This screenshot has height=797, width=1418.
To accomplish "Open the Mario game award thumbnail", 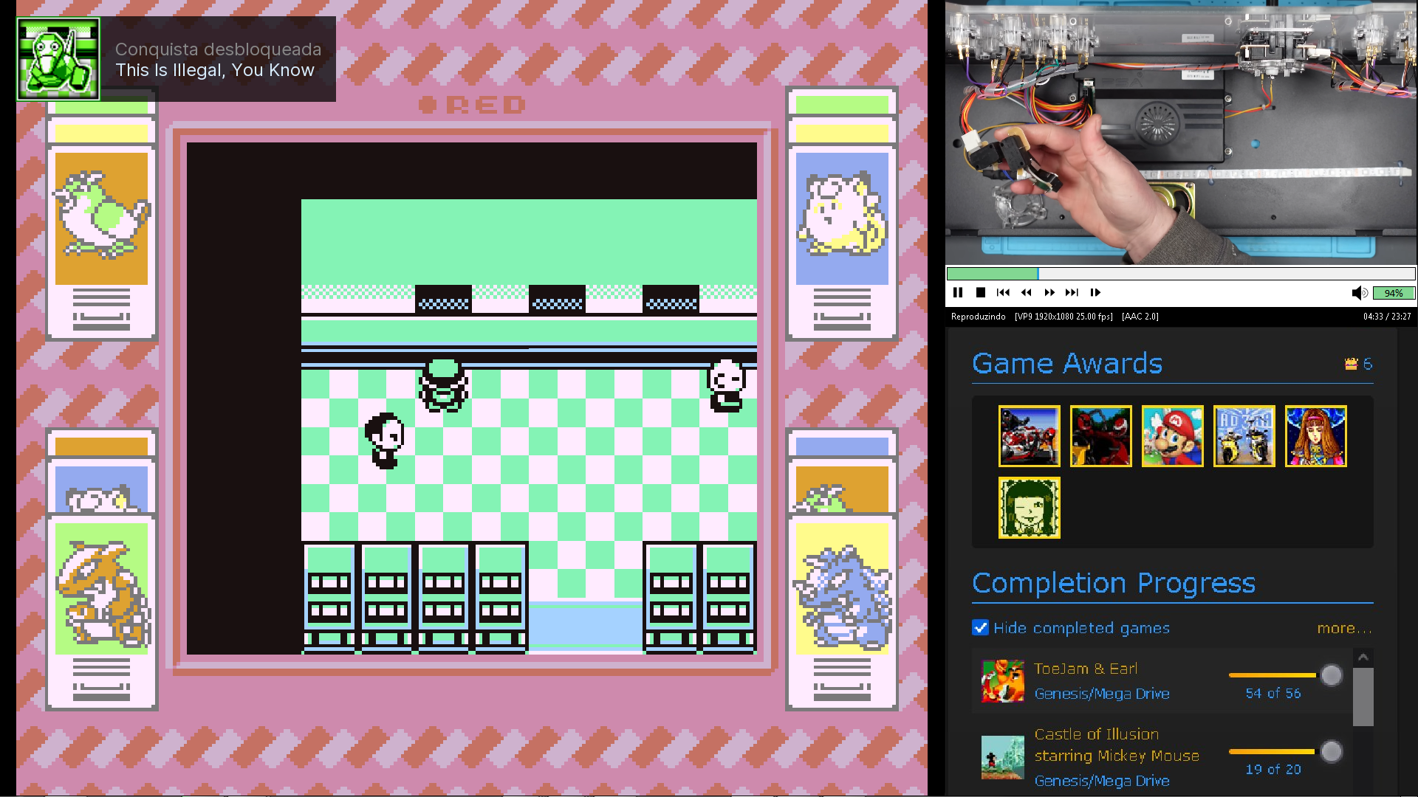I will coord(1172,436).
